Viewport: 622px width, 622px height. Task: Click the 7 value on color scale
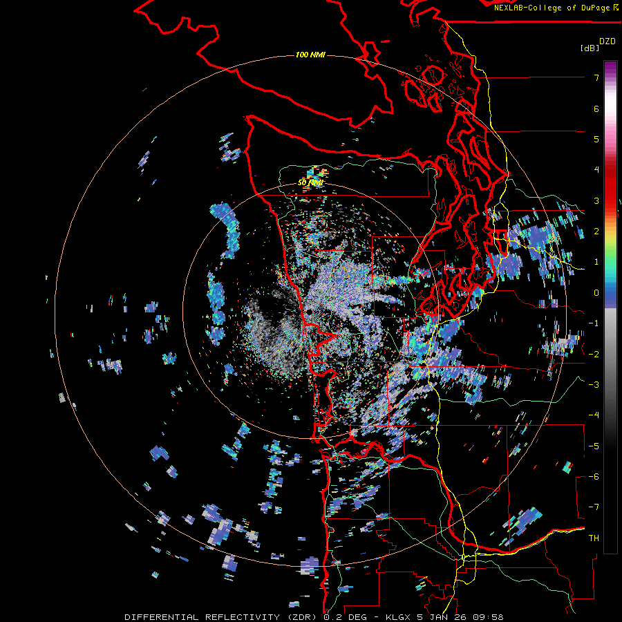point(596,77)
